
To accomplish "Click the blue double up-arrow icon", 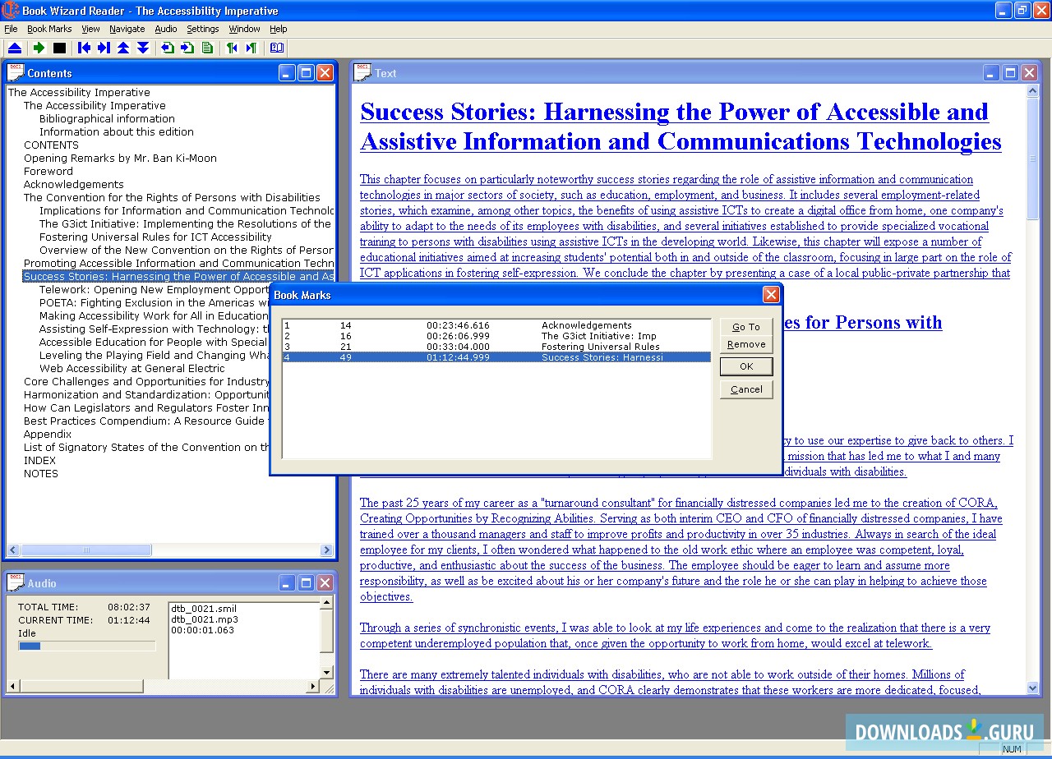I will pos(123,48).
